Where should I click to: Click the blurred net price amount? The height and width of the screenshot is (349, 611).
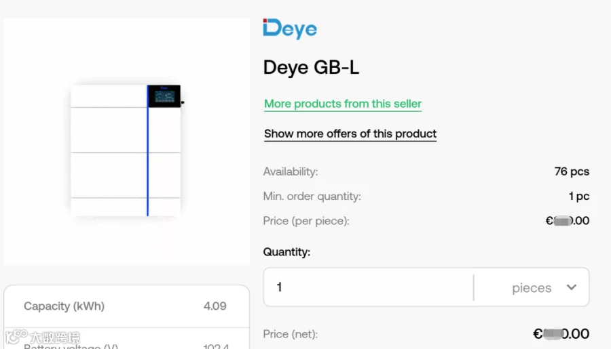coord(561,334)
